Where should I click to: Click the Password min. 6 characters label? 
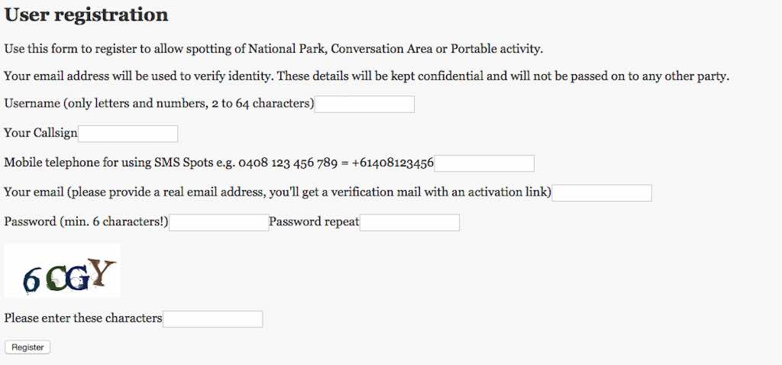pyautogui.click(x=86, y=221)
